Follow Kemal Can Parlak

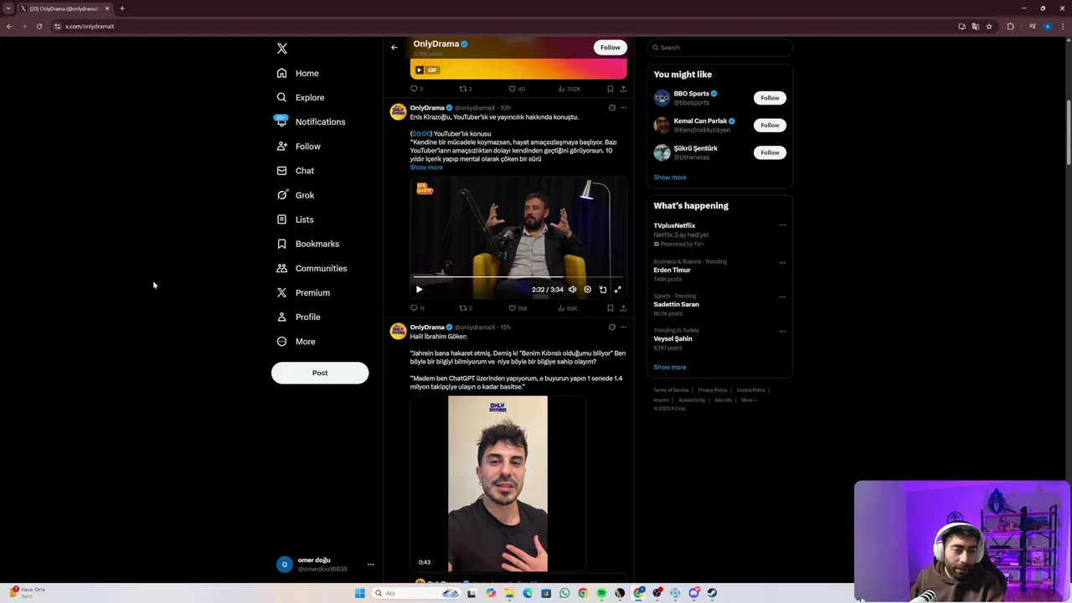[x=770, y=125]
